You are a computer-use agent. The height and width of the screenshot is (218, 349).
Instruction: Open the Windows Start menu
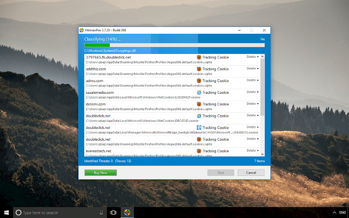point(7,213)
